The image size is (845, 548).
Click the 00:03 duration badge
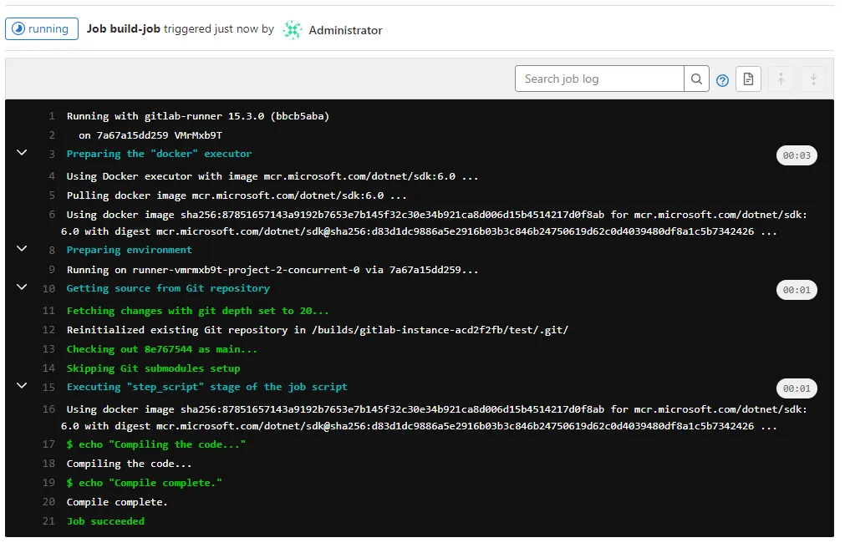tap(797, 155)
